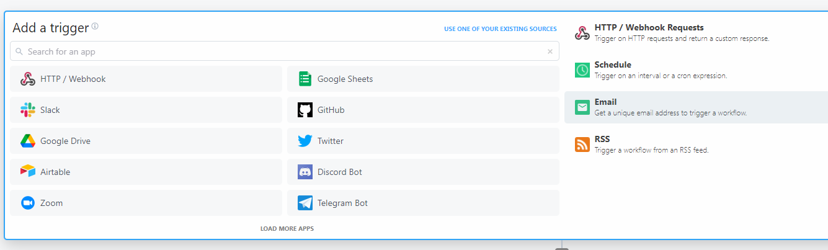Click the Google Drive logo icon
The image size is (828, 250).
coord(28,141)
